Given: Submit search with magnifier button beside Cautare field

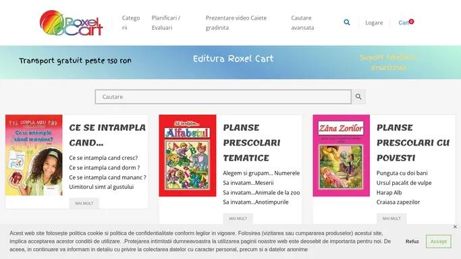Looking at the screenshot, I should (x=358, y=96).
